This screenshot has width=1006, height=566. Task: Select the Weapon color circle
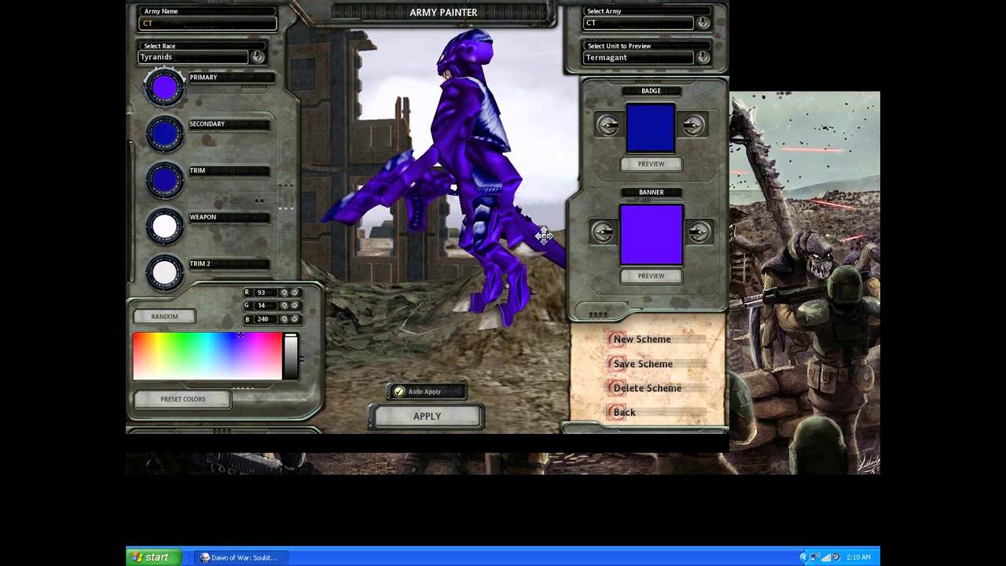164,226
